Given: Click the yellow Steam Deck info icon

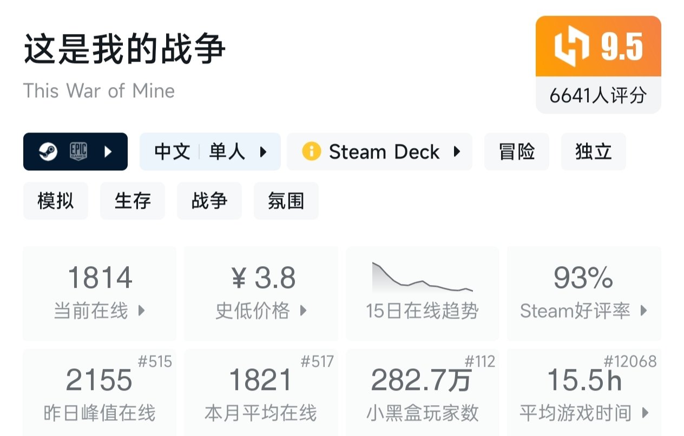Looking at the screenshot, I should tap(312, 151).
